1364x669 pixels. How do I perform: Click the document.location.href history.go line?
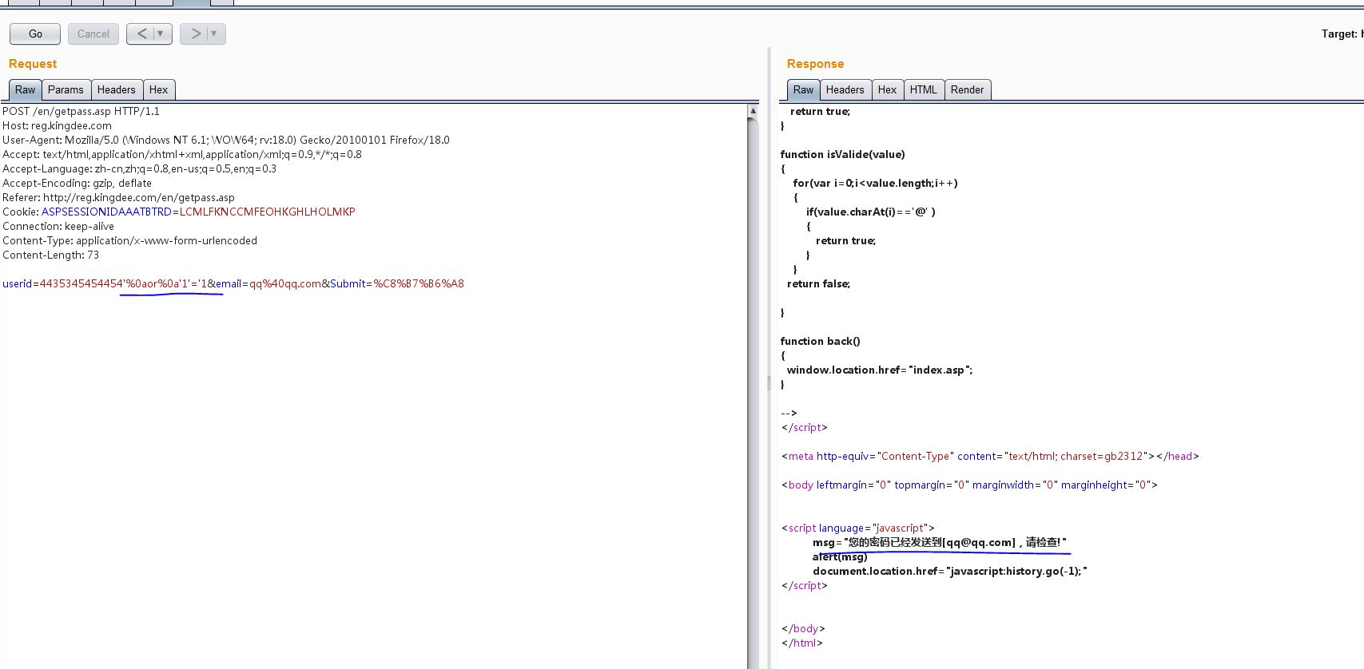[x=950, y=572]
